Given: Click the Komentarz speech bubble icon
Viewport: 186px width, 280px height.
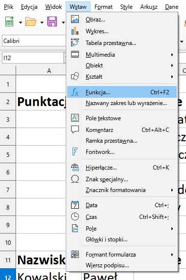Looking at the screenshot, I should pyautogui.click(x=75, y=129).
